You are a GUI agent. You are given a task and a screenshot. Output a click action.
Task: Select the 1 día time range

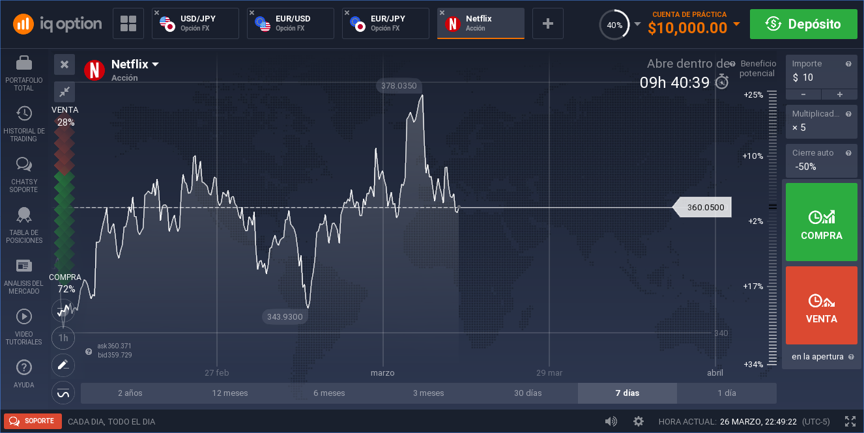point(727,393)
